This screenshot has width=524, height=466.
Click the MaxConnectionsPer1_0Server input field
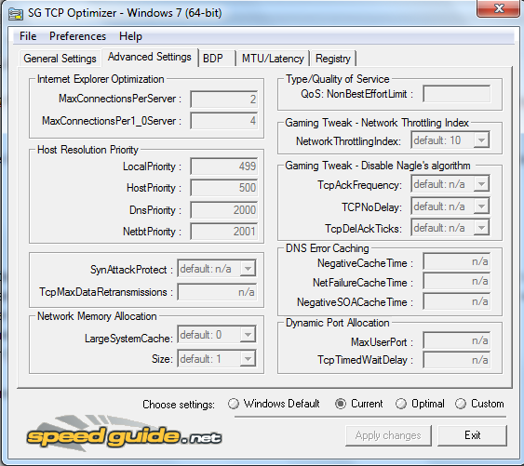pyautogui.click(x=224, y=121)
